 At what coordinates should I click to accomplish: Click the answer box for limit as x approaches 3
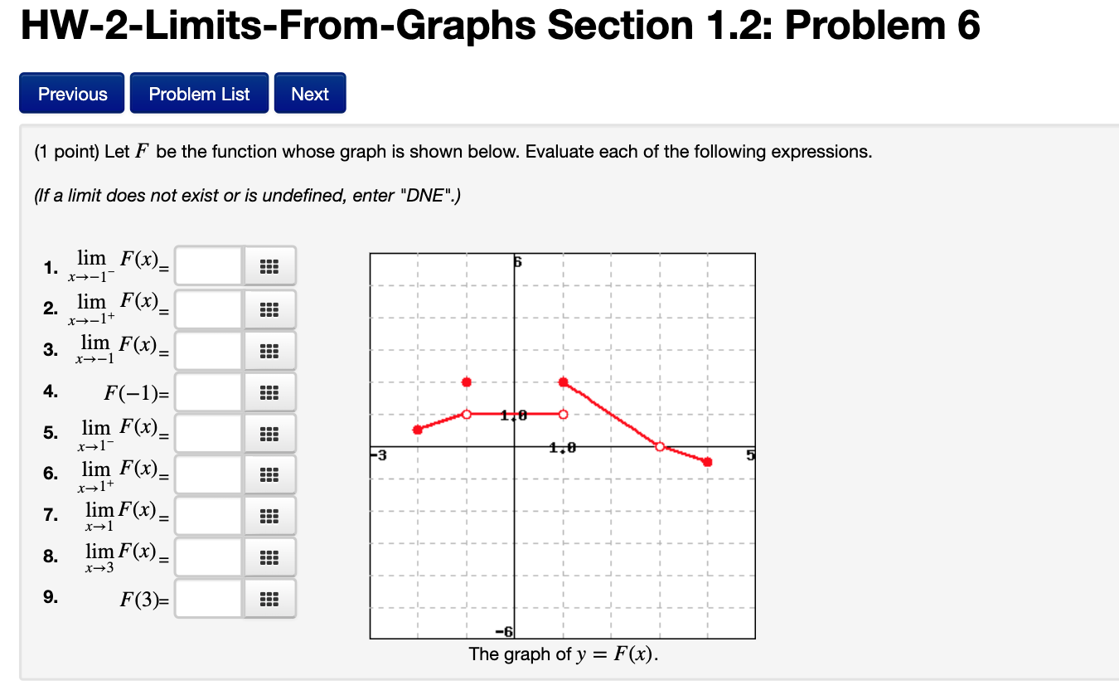[x=208, y=557]
